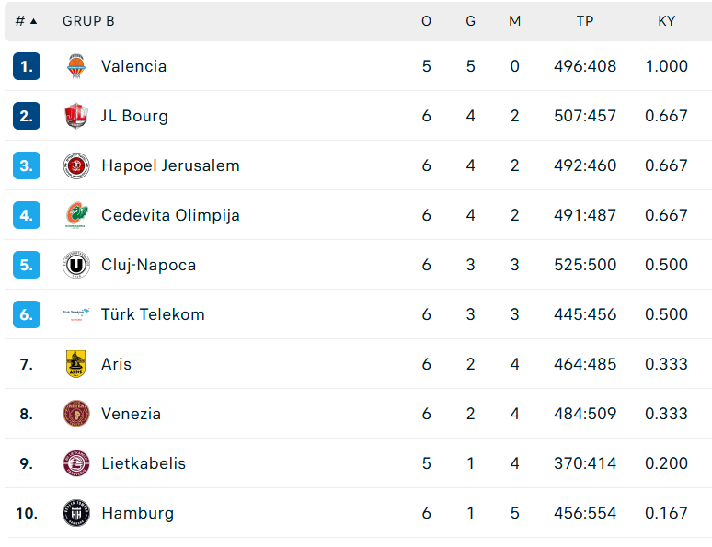Sort by the G wins column header
Viewport: 712px width, 547px height.
[x=470, y=21]
